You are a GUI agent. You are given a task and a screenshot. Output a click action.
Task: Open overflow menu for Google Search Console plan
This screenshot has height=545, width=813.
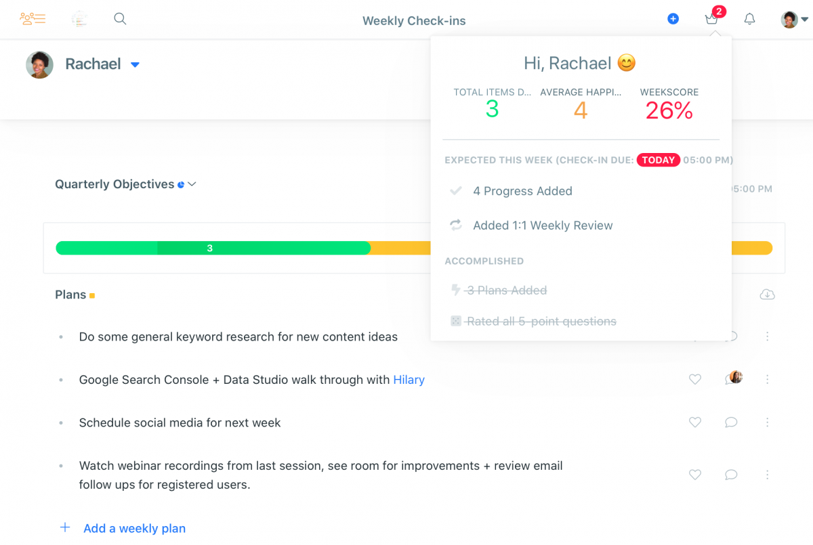point(767,380)
